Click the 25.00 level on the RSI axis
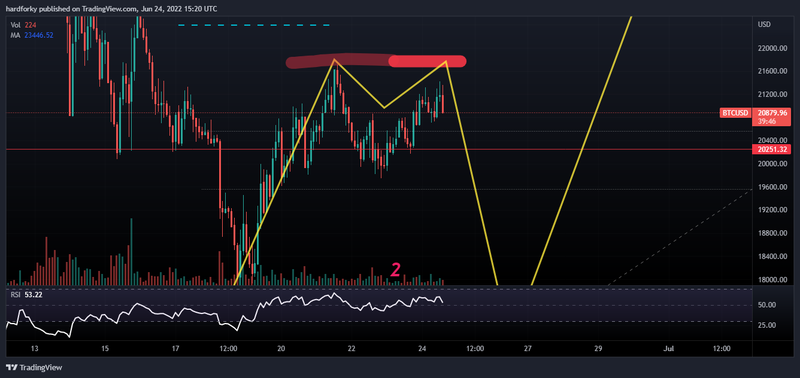 click(x=766, y=325)
